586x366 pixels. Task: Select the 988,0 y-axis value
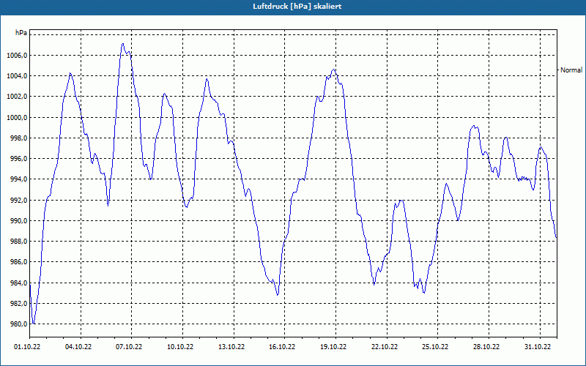tap(18, 242)
